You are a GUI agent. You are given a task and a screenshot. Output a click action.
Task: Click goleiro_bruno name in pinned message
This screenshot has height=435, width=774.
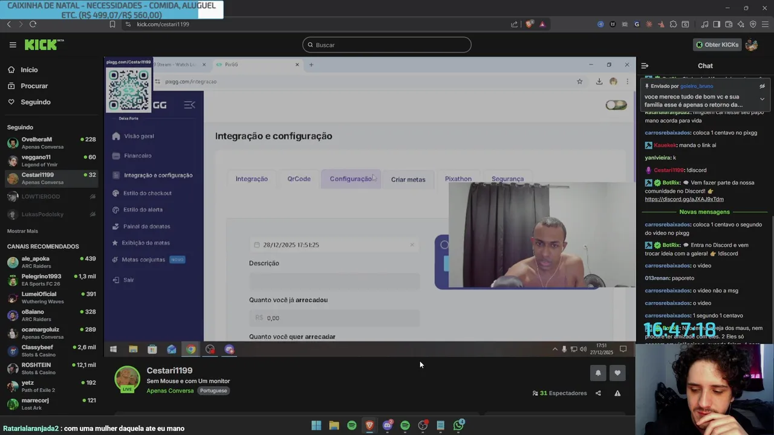pos(697,86)
